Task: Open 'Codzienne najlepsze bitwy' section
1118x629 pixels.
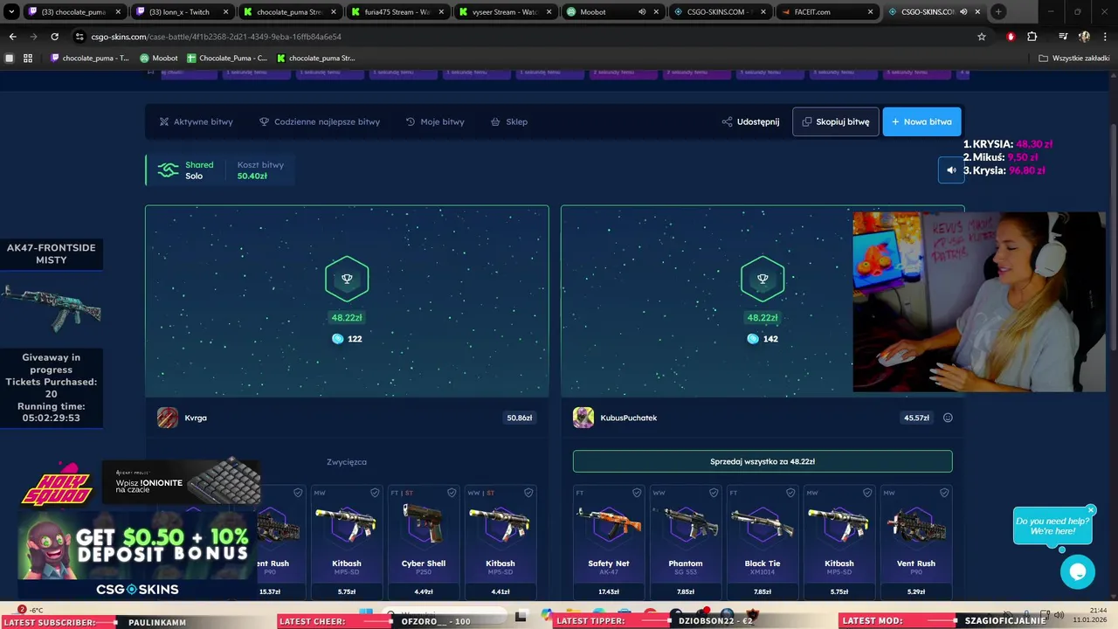Action: [x=320, y=121]
